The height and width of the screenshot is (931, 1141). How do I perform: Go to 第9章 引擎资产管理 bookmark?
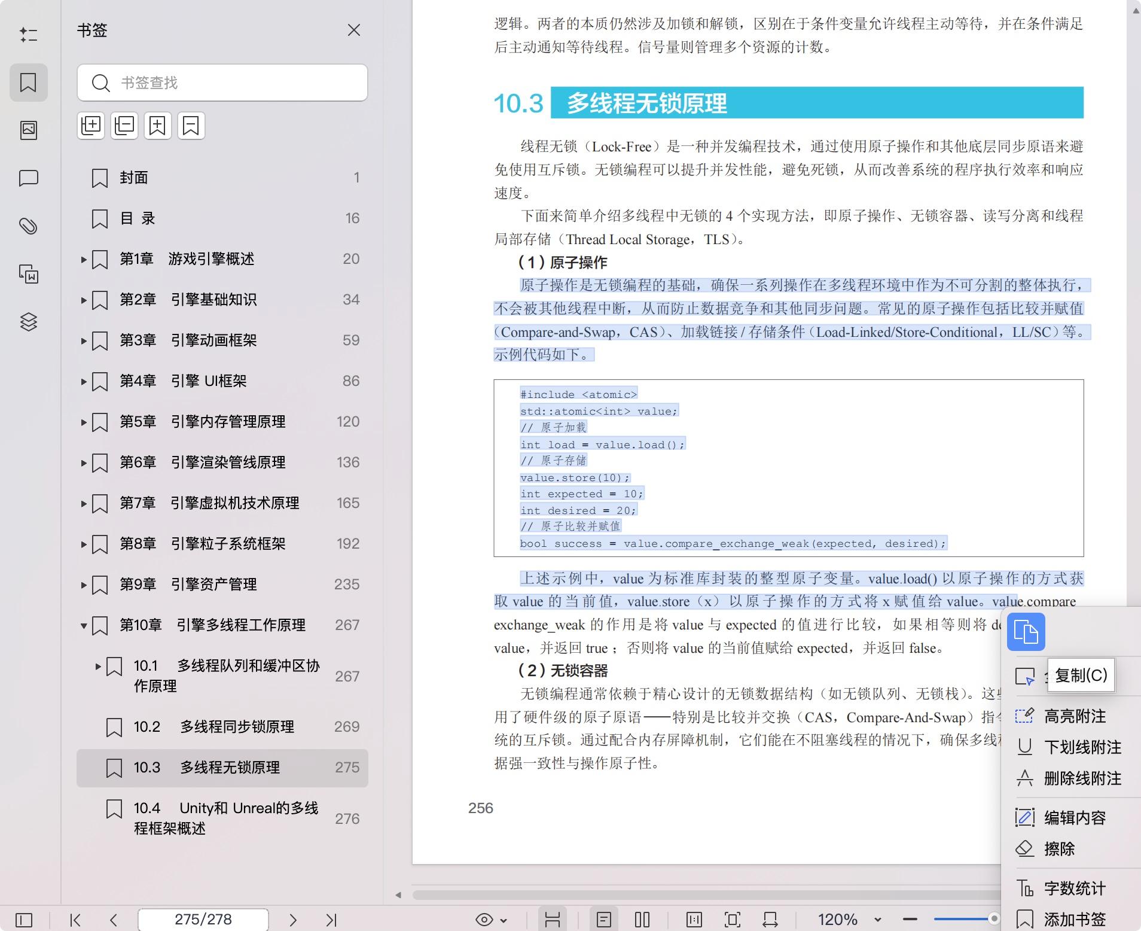[222, 585]
